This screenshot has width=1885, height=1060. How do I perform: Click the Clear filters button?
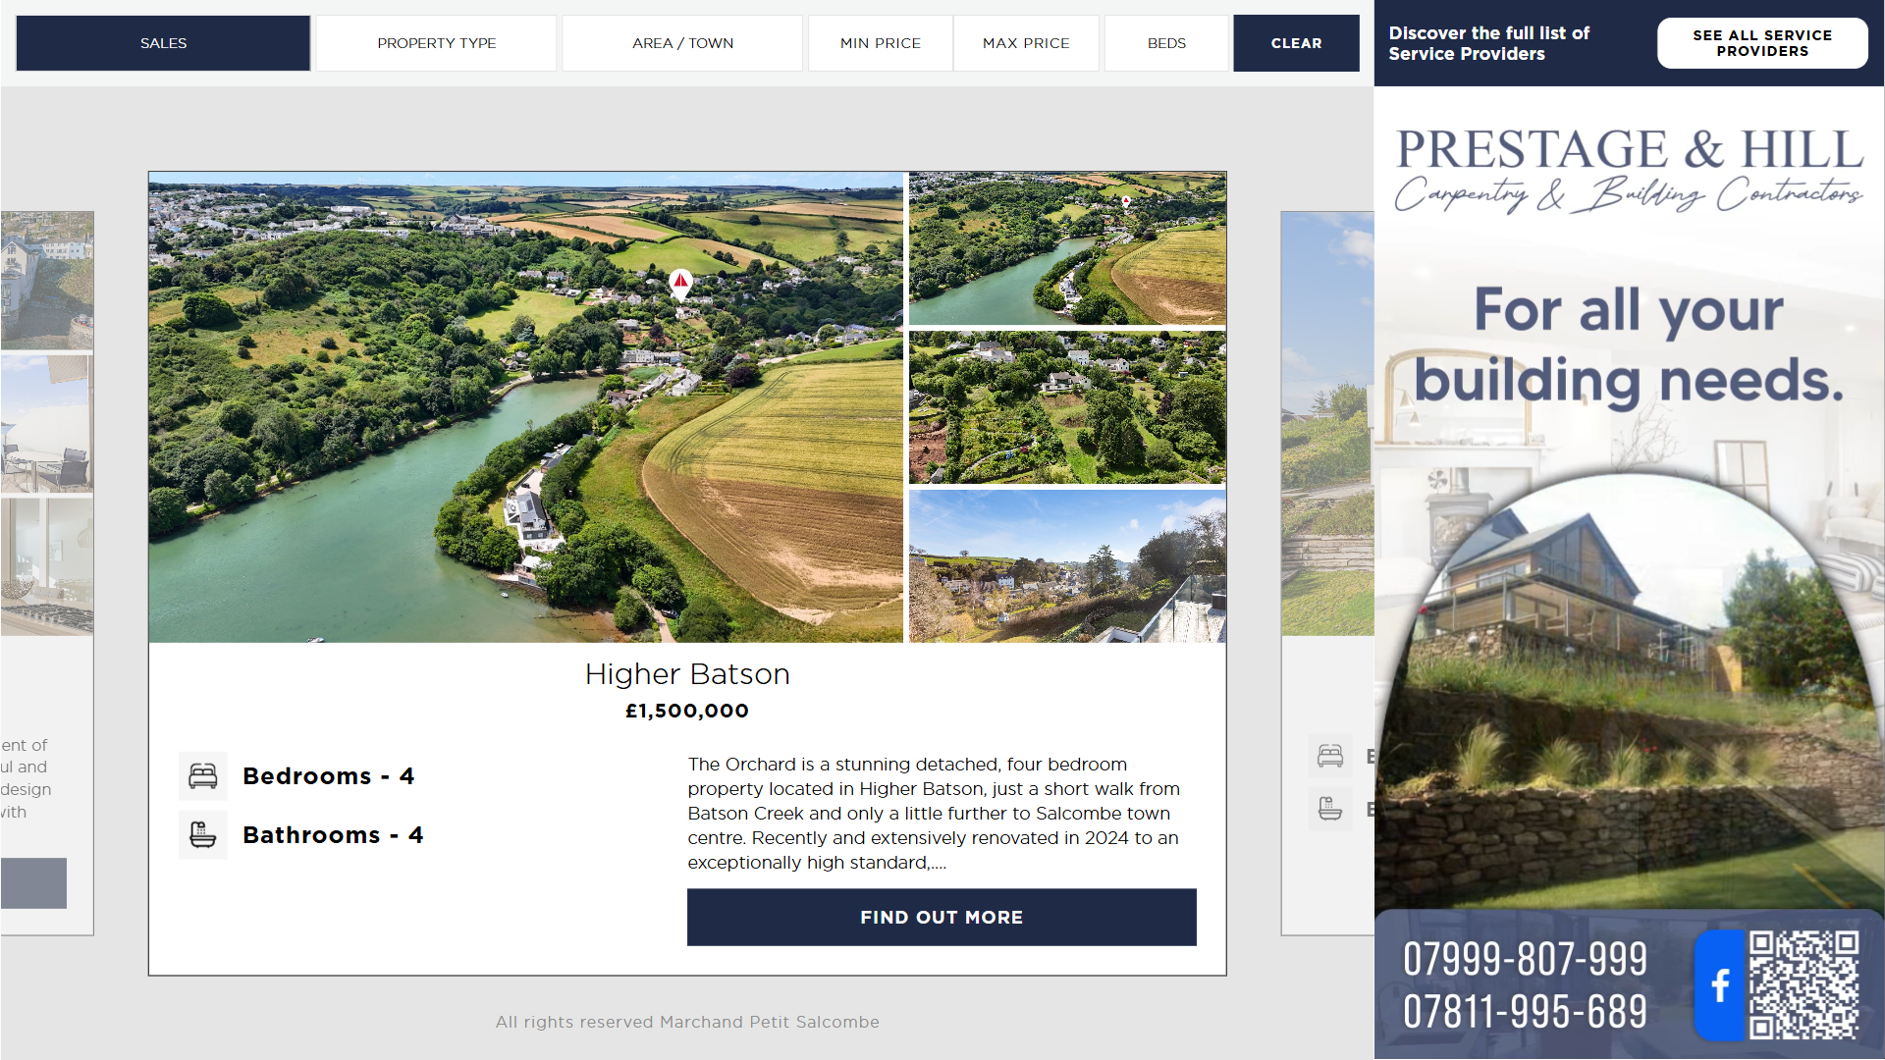tap(1296, 43)
